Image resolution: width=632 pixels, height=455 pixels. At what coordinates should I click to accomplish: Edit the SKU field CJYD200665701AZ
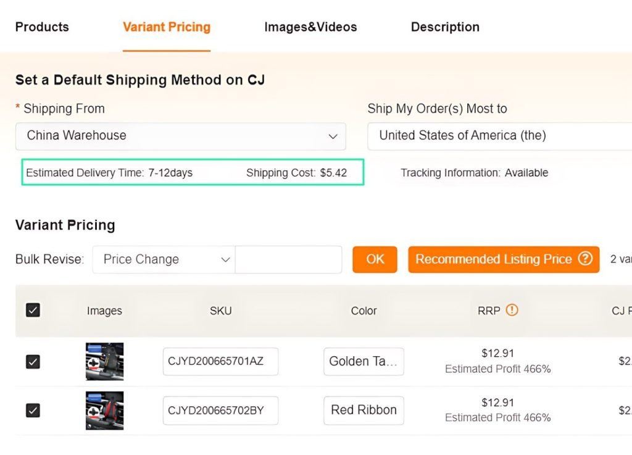point(220,361)
